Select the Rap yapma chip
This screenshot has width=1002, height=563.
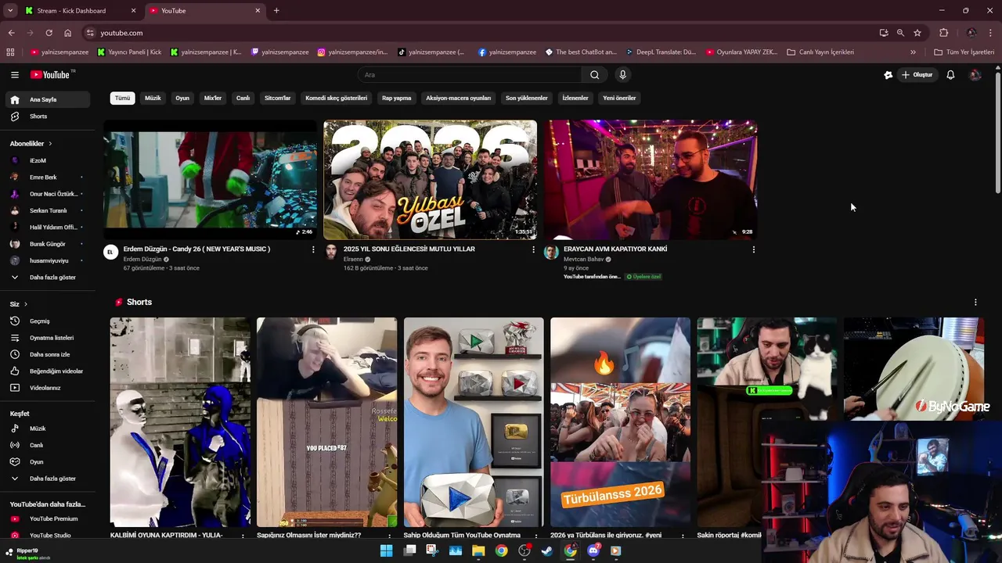coord(396,99)
